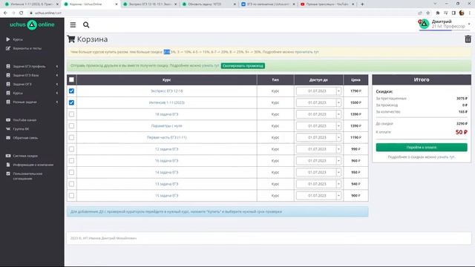Check the 18 задача ЕГЭ checkbox

point(71,114)
